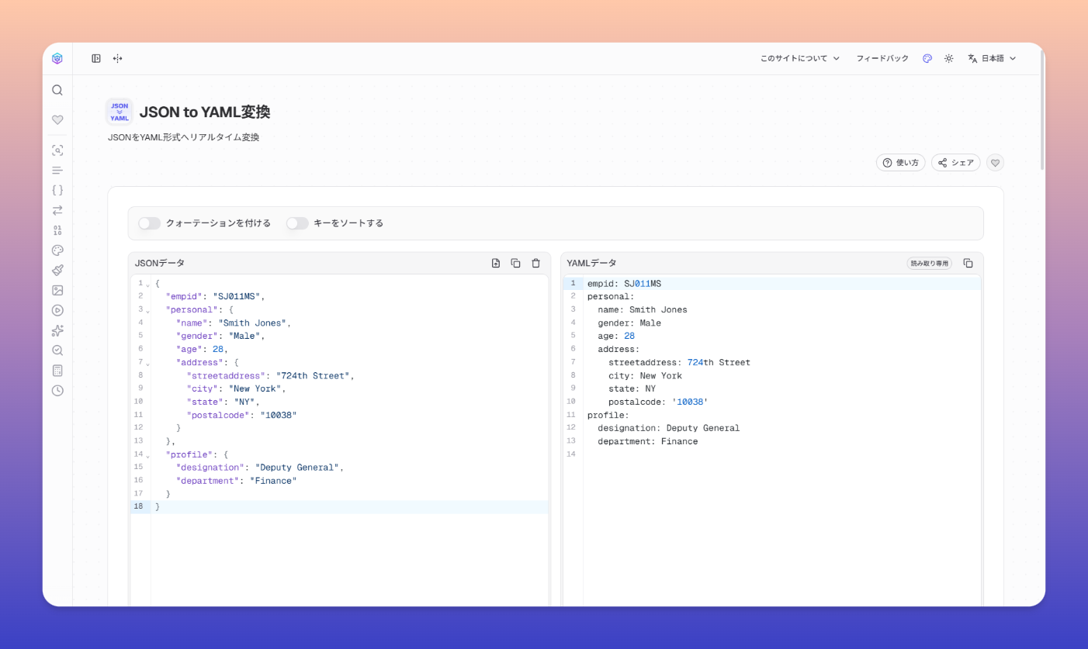Copy the JSONデータ input content

pos(515,264)
